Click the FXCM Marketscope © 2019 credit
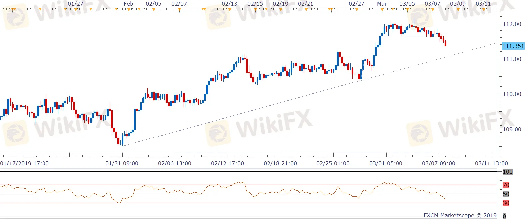Image resolution: width=529 pixels, height=219 pixels. coord(460,215)
